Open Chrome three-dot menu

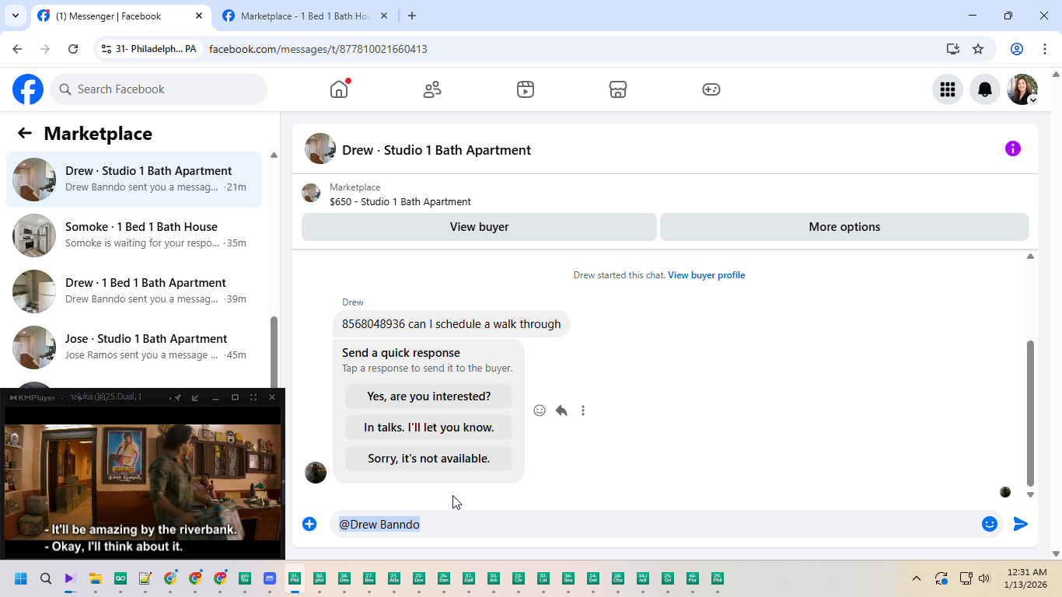[1044, 49]
